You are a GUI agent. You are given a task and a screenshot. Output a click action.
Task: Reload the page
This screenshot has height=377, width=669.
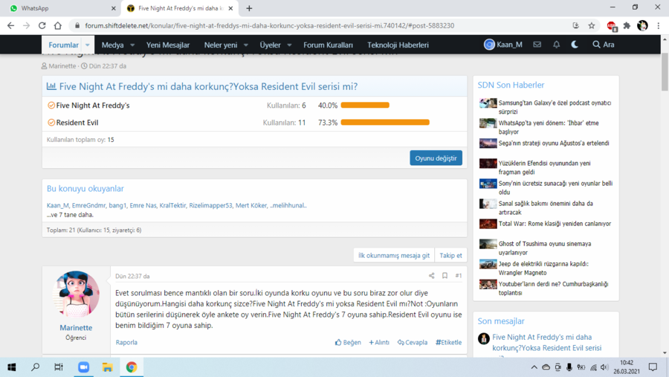coord(42,25)
